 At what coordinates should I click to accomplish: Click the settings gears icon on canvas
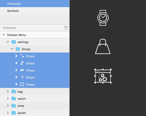click(x=103, y=76)
